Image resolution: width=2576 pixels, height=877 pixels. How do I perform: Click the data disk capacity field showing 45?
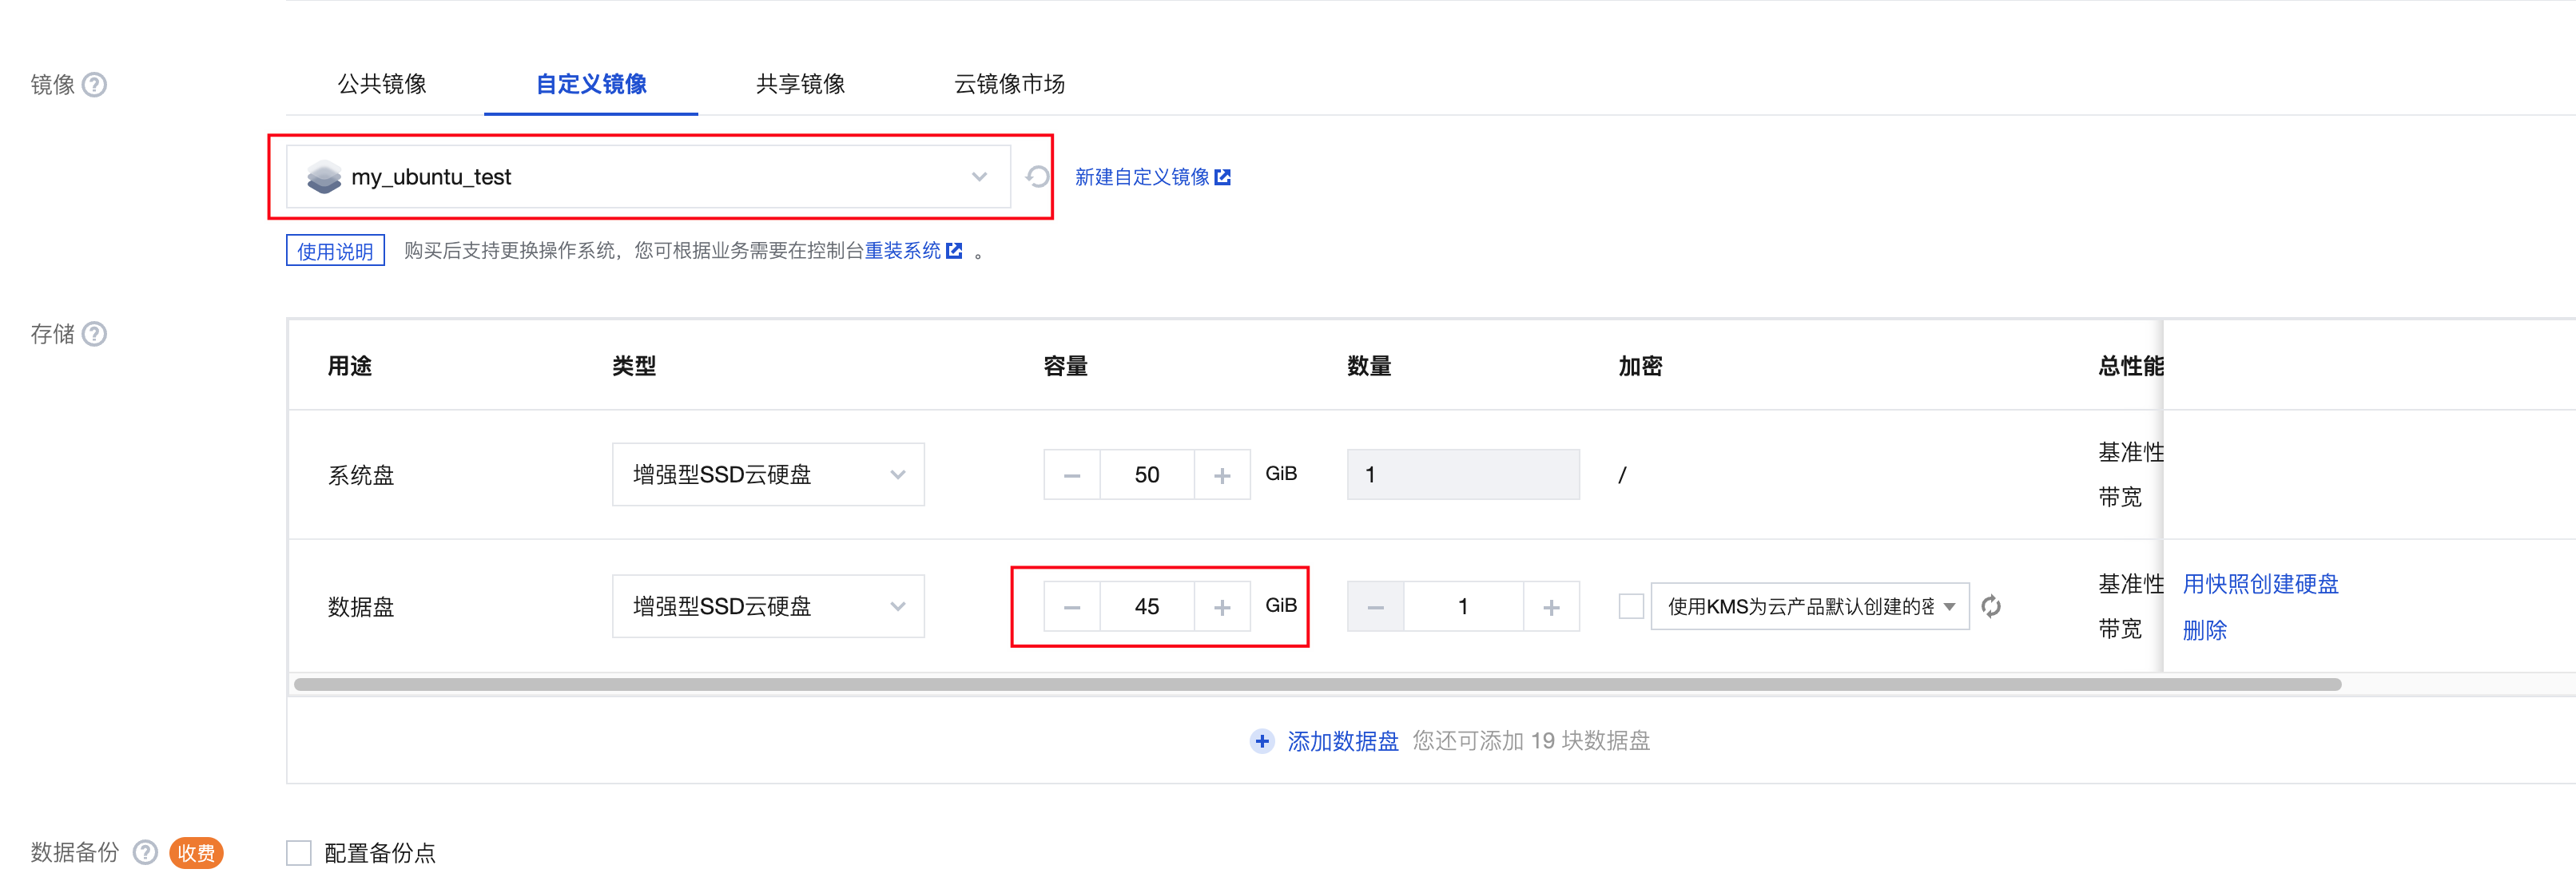pyautogui.click(x=1146, y=607)
